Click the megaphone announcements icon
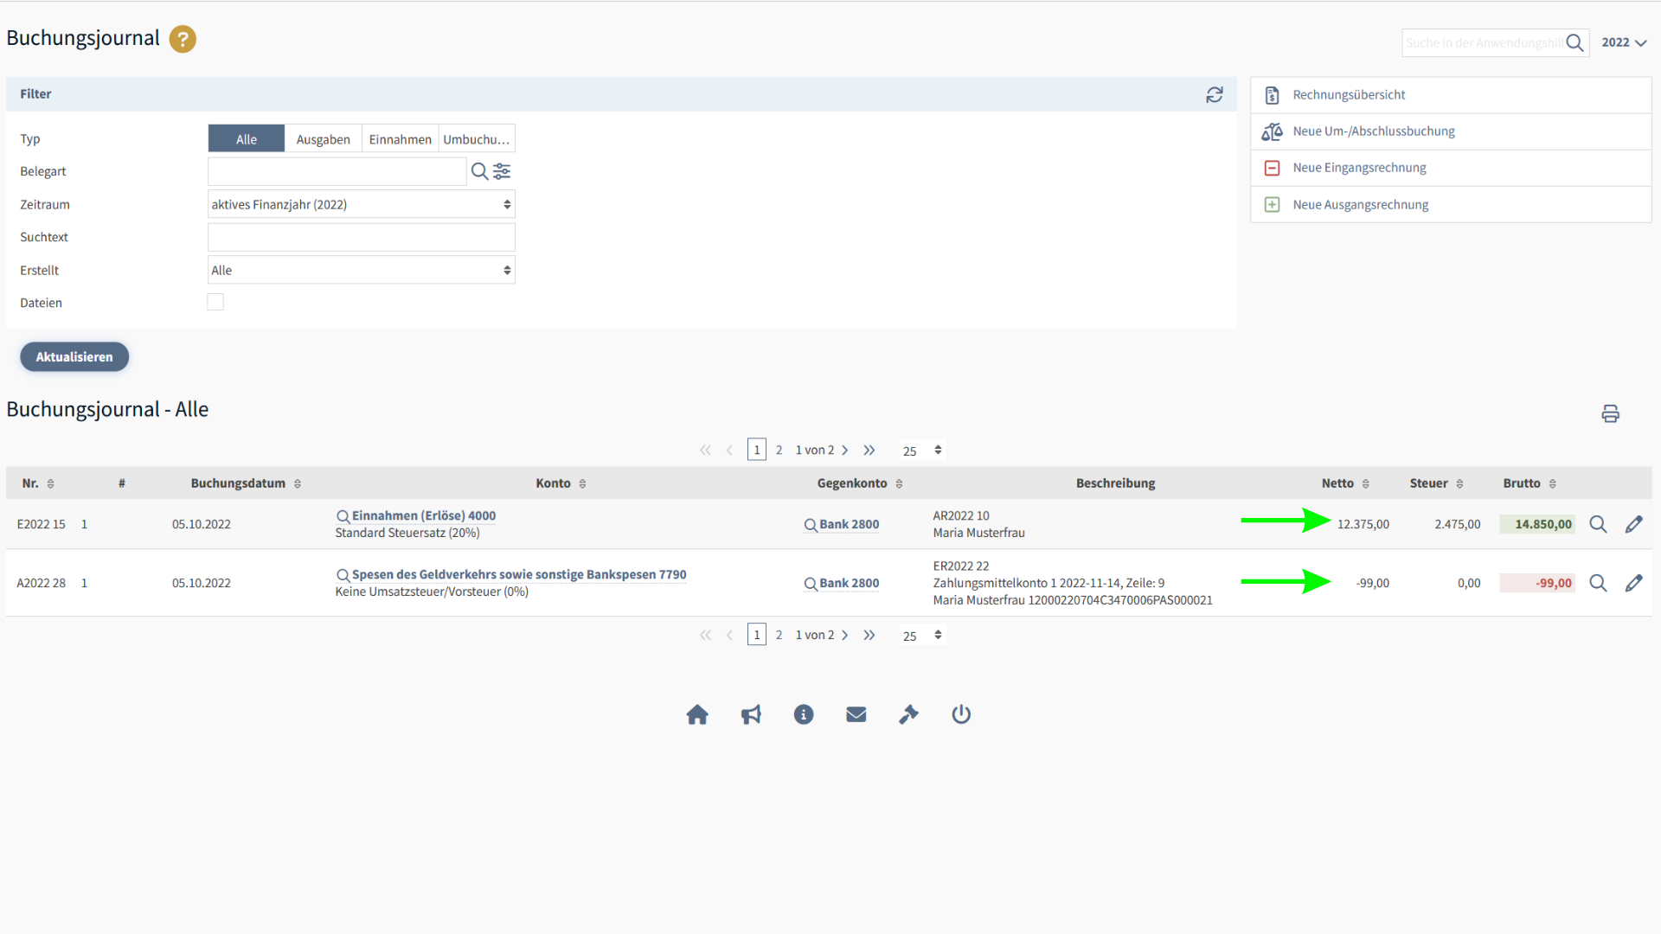The height and width of the screenshot is (934, 1661). 751,714
